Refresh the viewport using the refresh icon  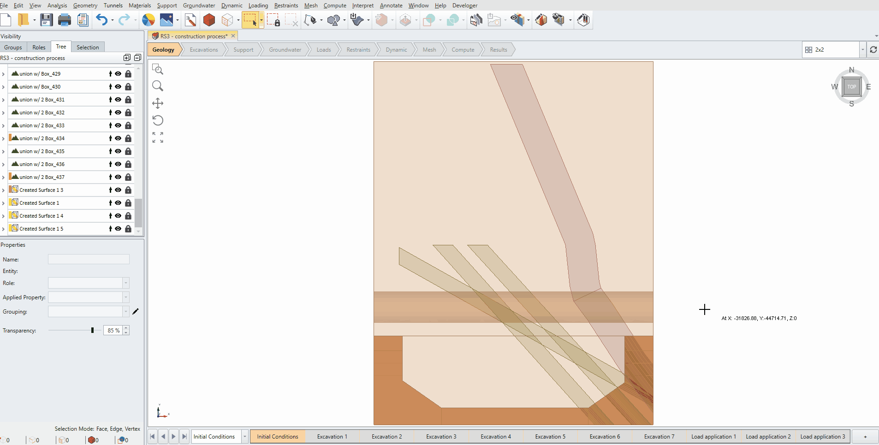(x=873, y=49)
